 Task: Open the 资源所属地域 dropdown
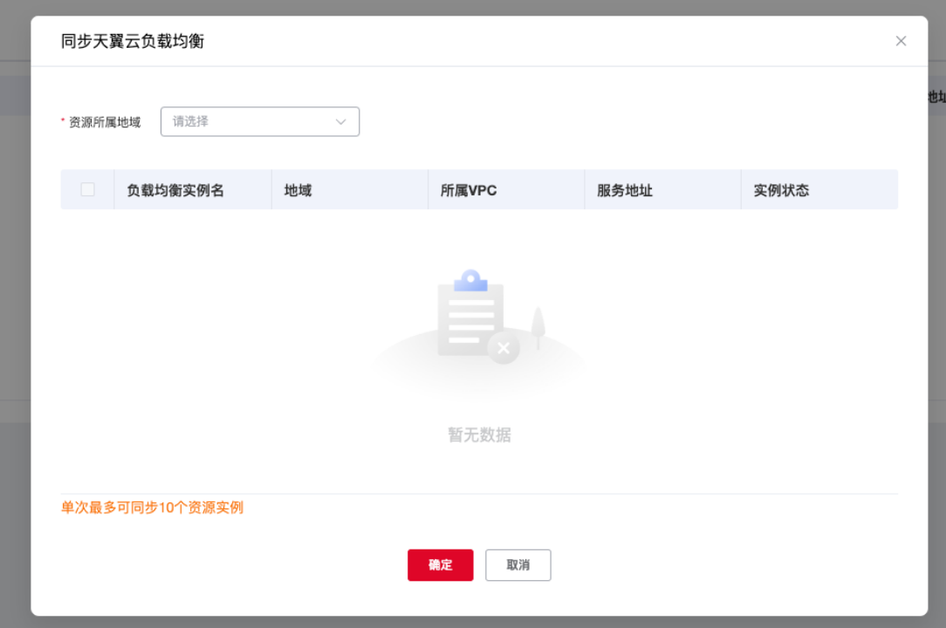click(260, 121)
